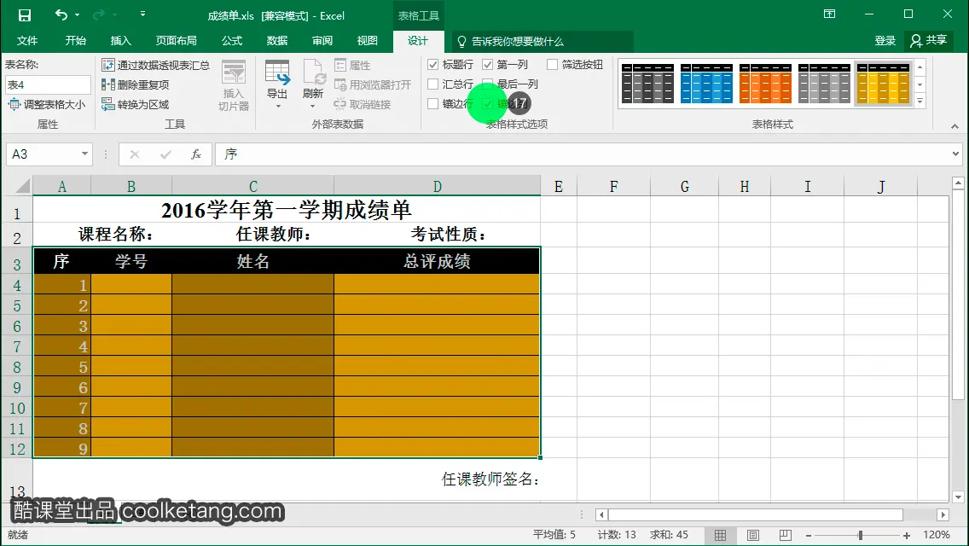Image resolution: width=969 pixels, height=546 pixels.
Task: Switch to Normal view icon in status bar
Action: [x=721, y=535]
